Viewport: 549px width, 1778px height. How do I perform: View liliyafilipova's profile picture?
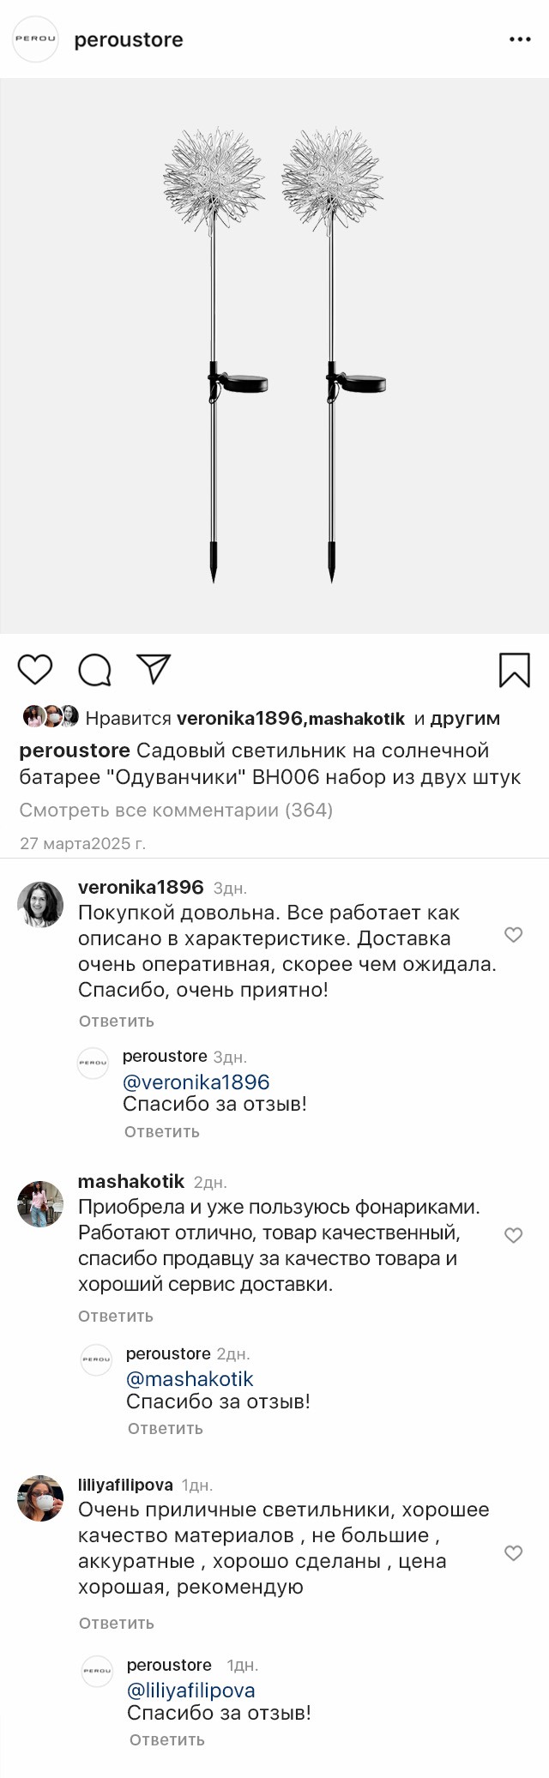pos(40,1498)
